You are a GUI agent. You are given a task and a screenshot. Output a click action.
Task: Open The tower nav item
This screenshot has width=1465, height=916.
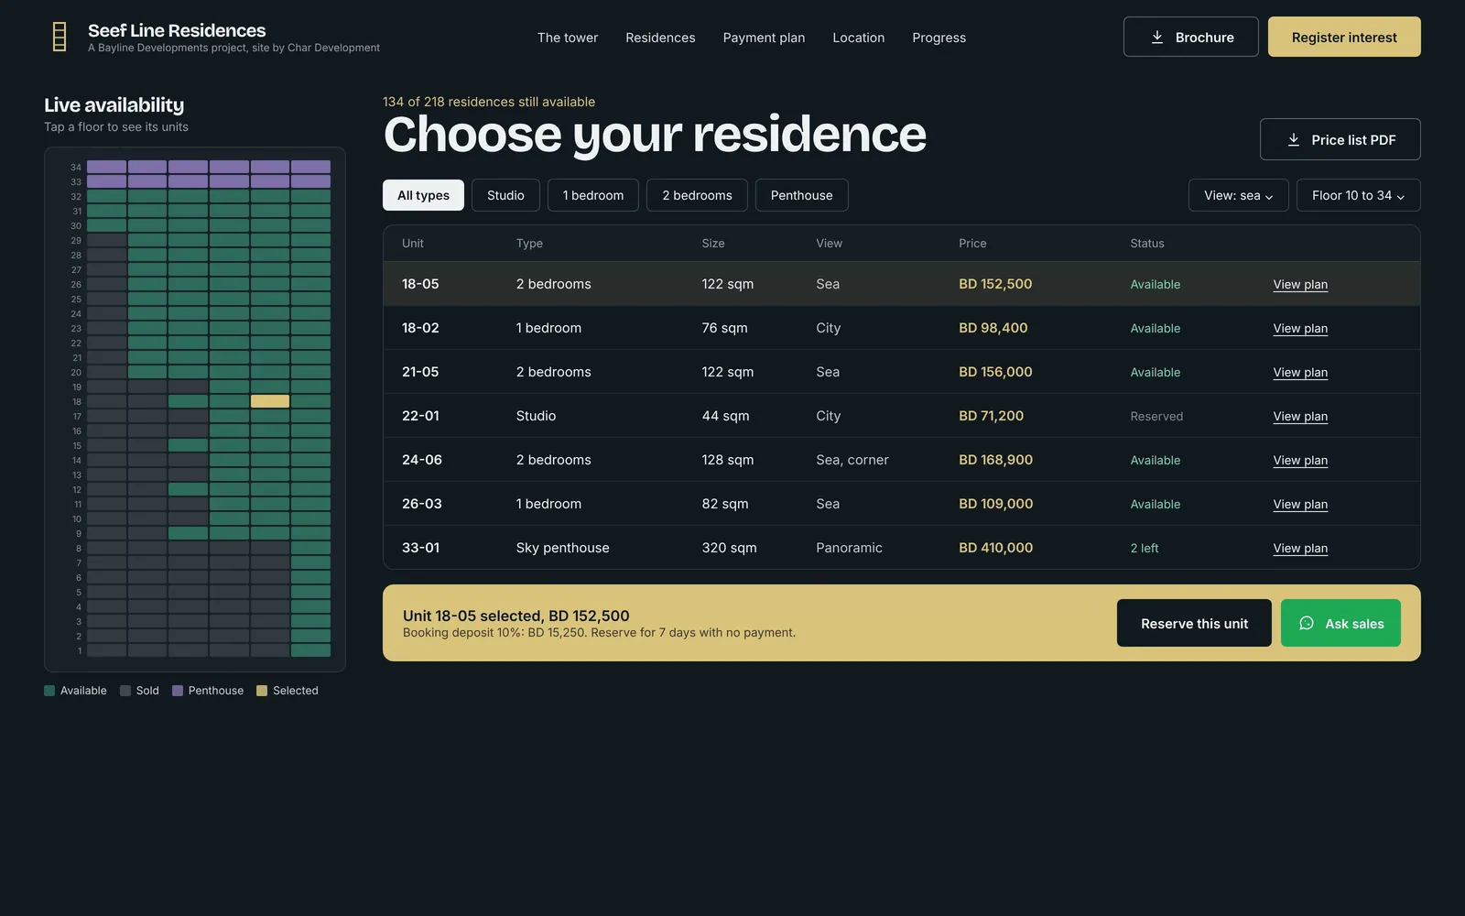(568, 38)
